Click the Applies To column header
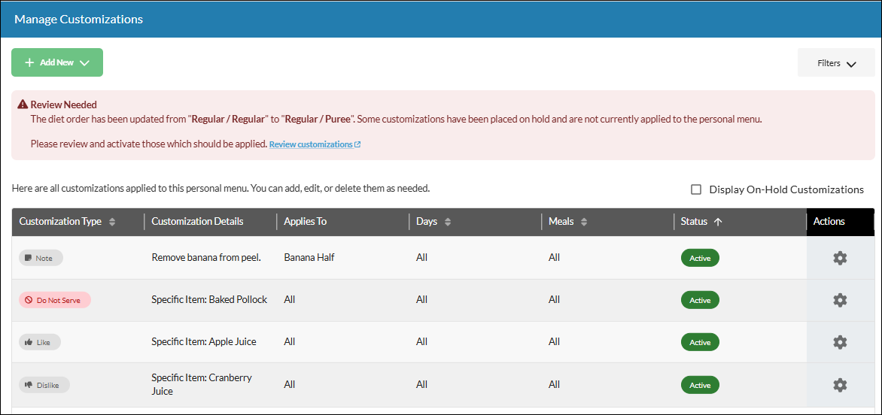Viewport: 882px width, 415px height. pos(306,222)
